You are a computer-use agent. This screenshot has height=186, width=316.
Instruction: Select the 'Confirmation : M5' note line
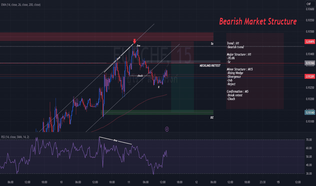[237, 92]
